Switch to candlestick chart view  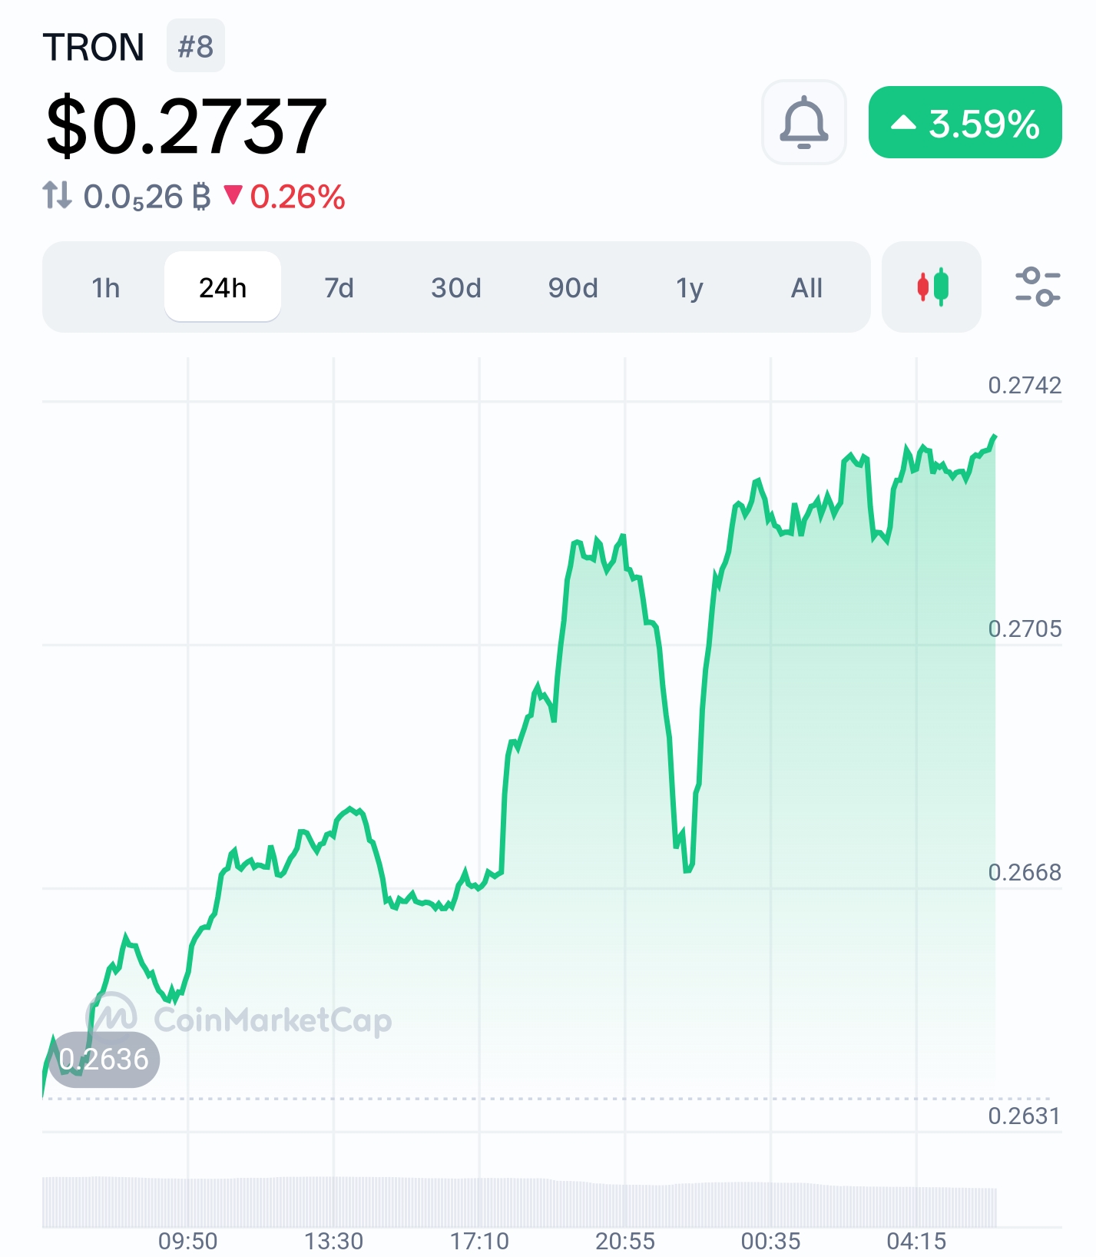tap(932, 287)
